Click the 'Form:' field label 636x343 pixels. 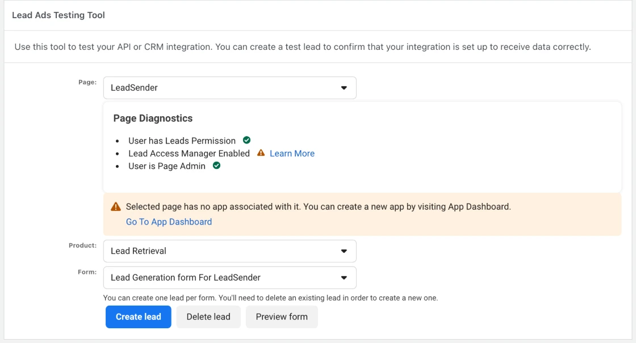[x=87, y=272]
